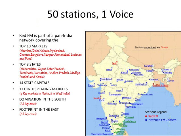Click the Guwahati map label
The height and width of the screenshot is (136, 181).
click(166, 70)
